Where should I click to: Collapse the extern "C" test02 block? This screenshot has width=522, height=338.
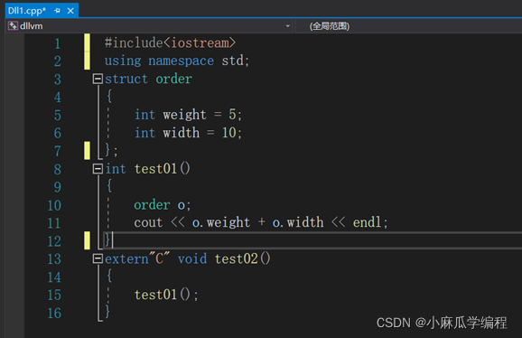click(x=98, y=258)
